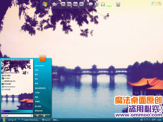The image size is (163, 122).
Task: Click the Switch Windows quick launch icon
Action: 12,120
